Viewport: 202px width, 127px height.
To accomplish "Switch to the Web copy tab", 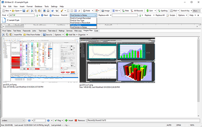I will click(x=78, y=31).
